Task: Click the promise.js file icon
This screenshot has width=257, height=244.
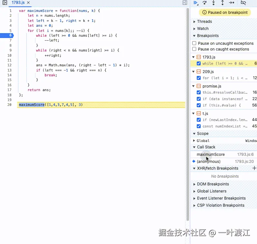Action: pyautogui.click(x=199, y=86)
